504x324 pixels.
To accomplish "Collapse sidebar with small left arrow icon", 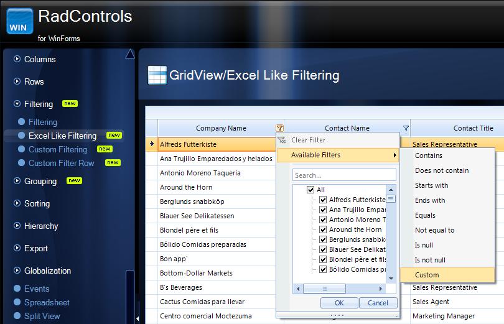I will click(x=138, y=319).
